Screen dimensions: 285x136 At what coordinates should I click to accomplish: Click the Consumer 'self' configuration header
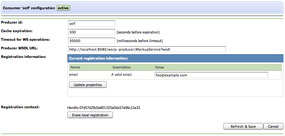tap(29, 8)
